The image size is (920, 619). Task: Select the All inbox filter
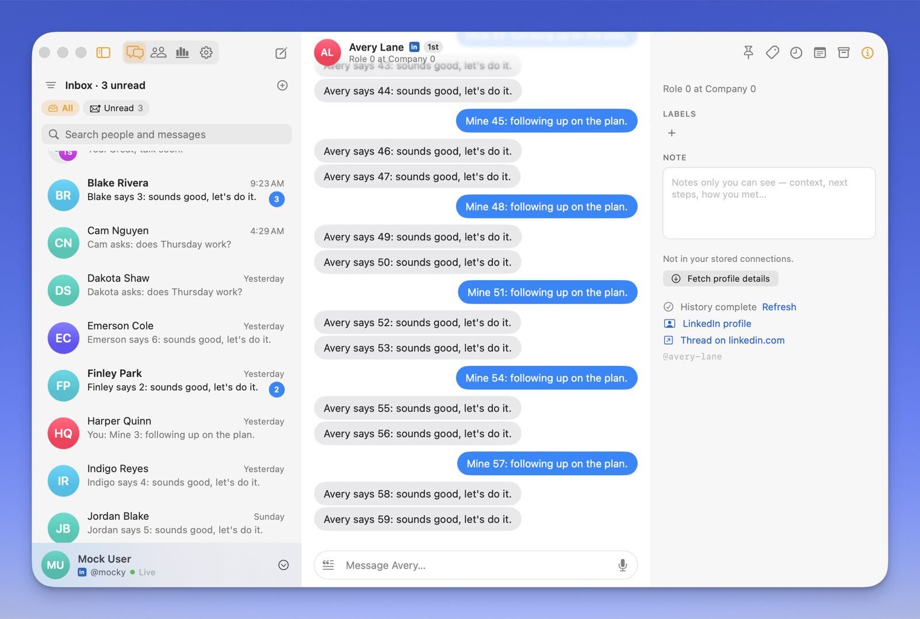pos(60,108)
